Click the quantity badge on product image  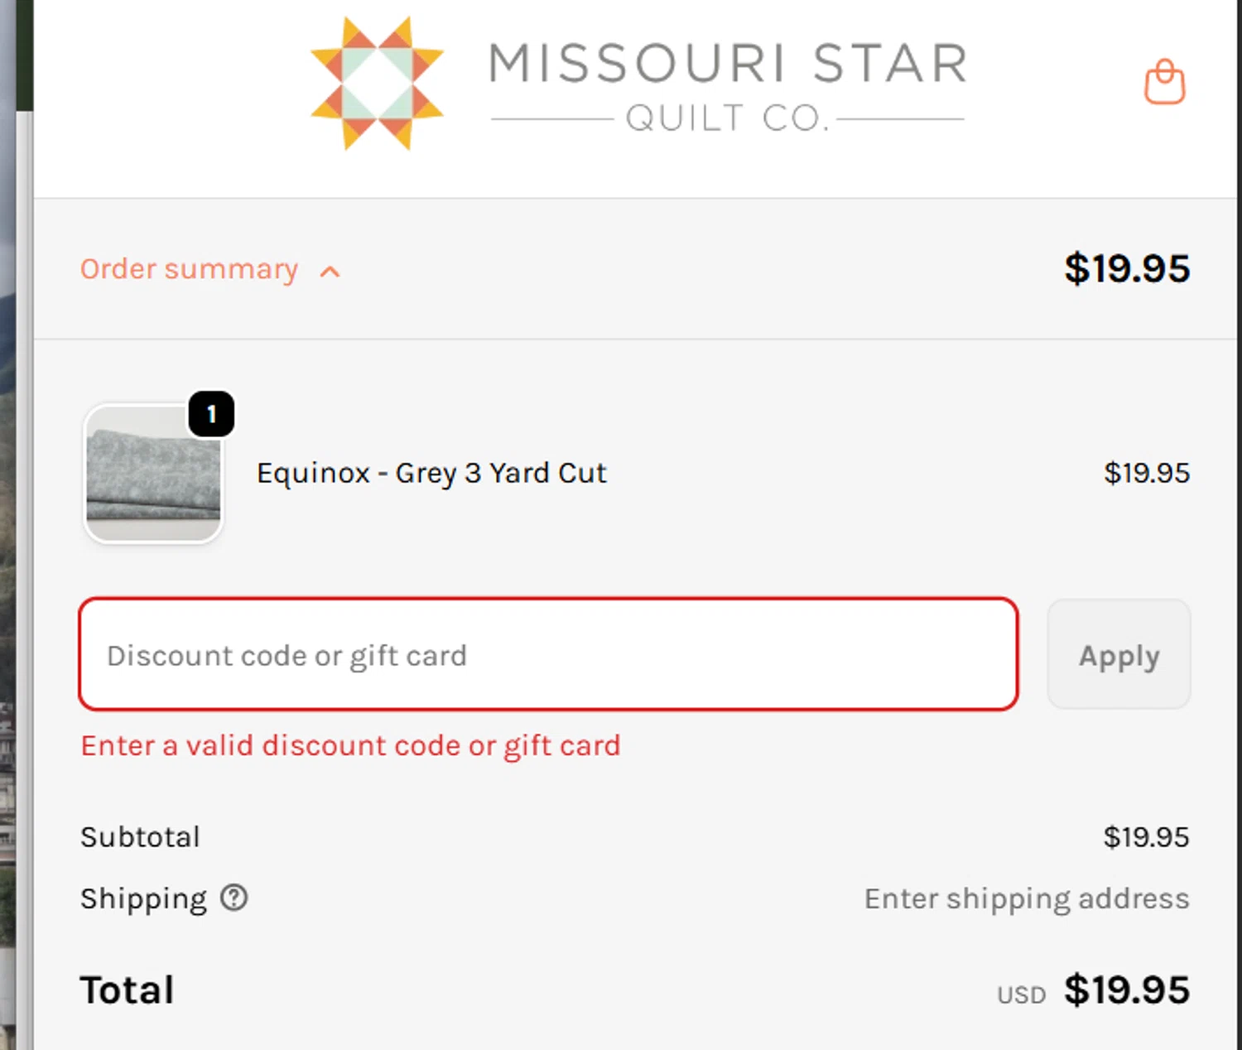(x=211, y=413)
